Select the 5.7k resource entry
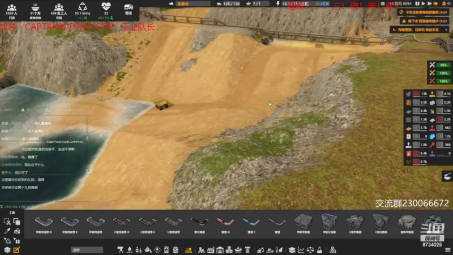 pos(416,161)
